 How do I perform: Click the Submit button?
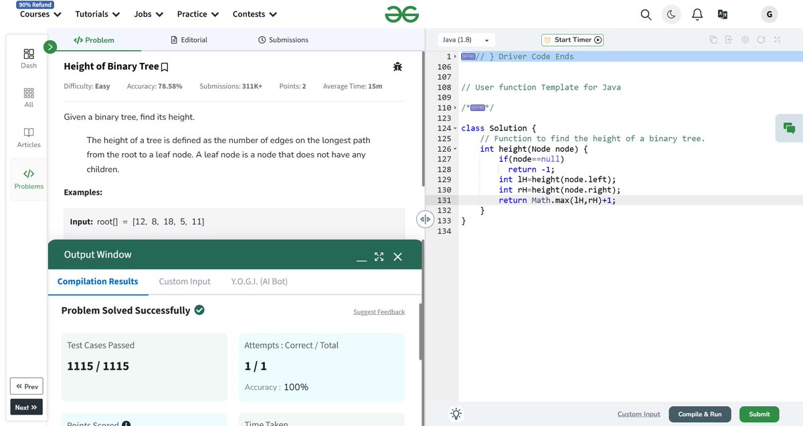(760, 414)
